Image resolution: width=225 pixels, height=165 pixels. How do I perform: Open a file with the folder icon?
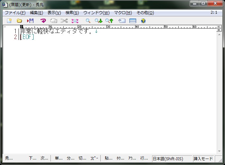click(19, 21)
